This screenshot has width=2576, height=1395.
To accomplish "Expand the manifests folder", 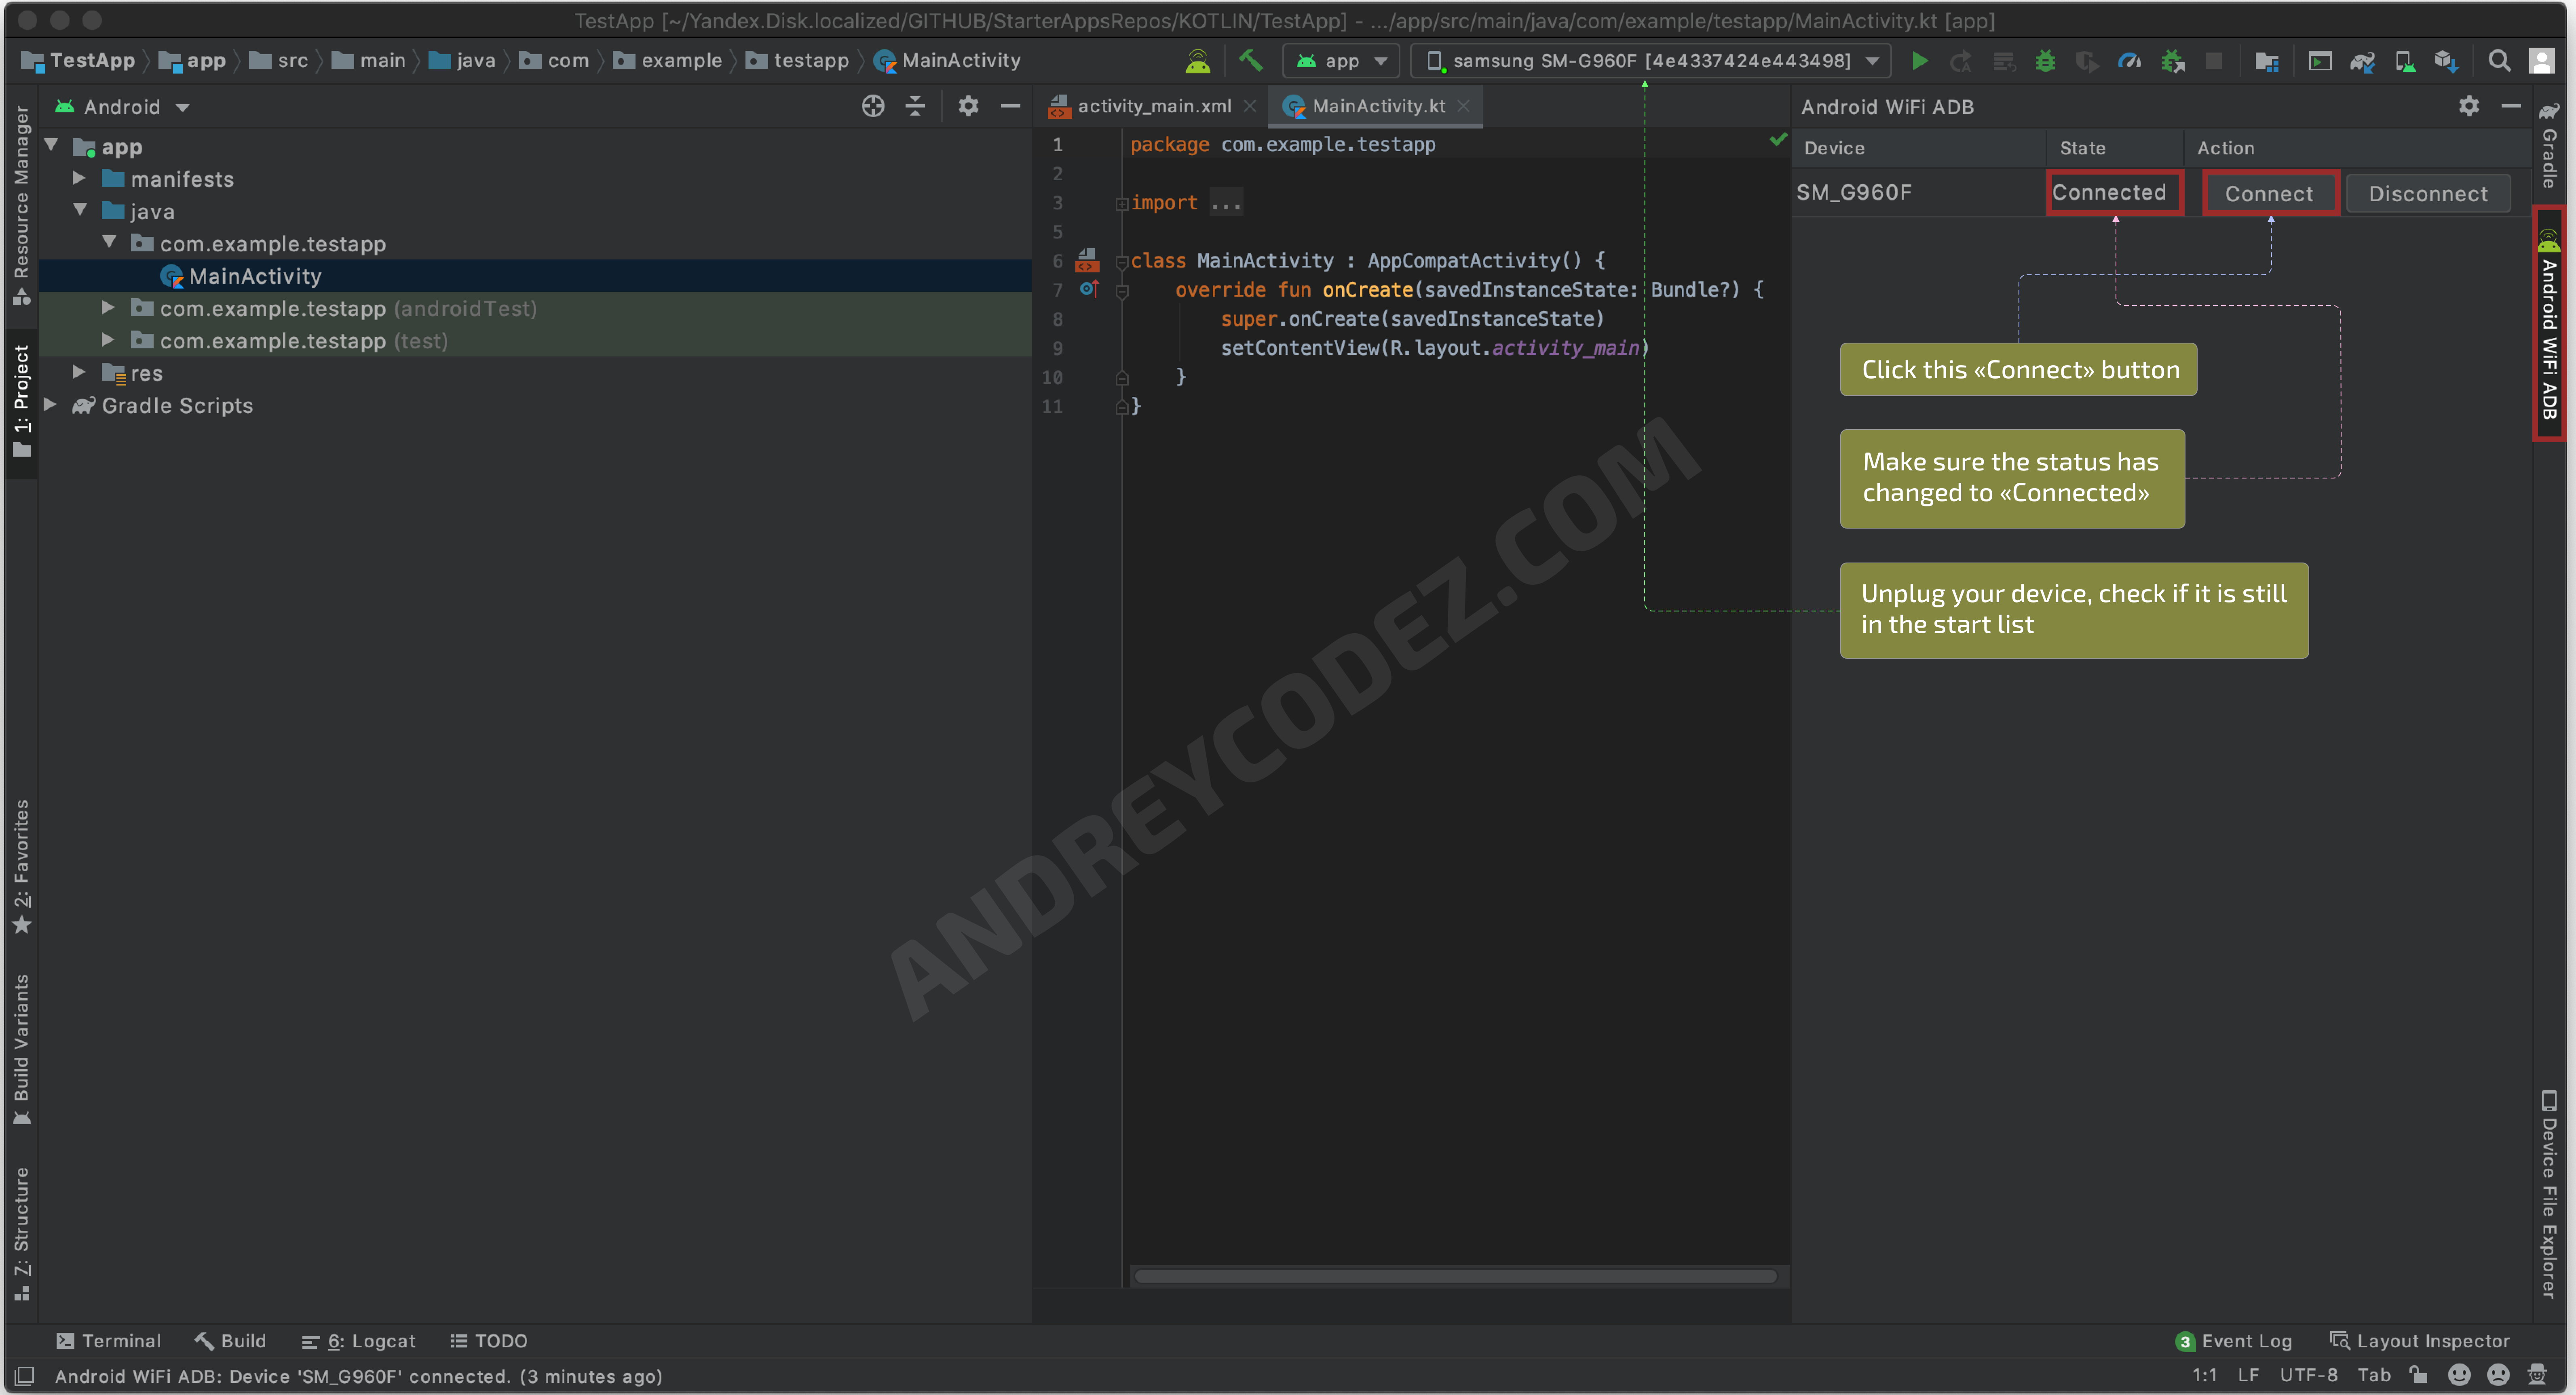I will tap(79, 178).
